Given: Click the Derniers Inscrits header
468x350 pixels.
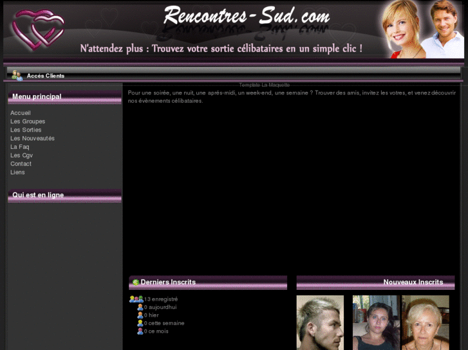Looking at the screenshot, I should click(x=208, y=283).
